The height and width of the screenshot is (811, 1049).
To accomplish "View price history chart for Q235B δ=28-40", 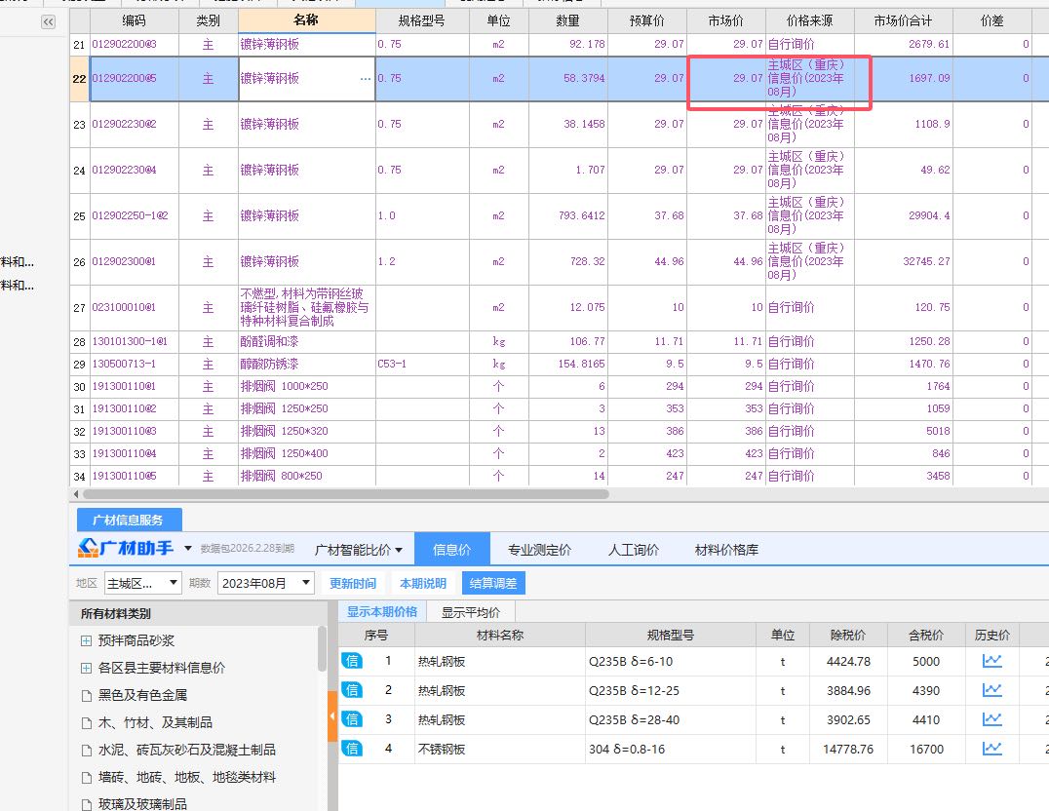I will point(991,719).
